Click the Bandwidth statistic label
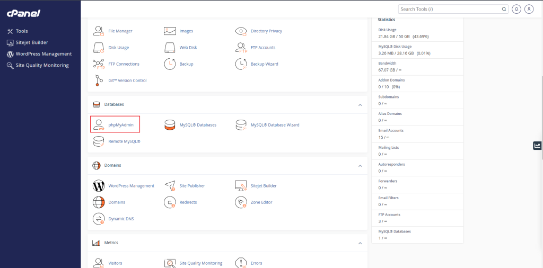 click(387, 63)
